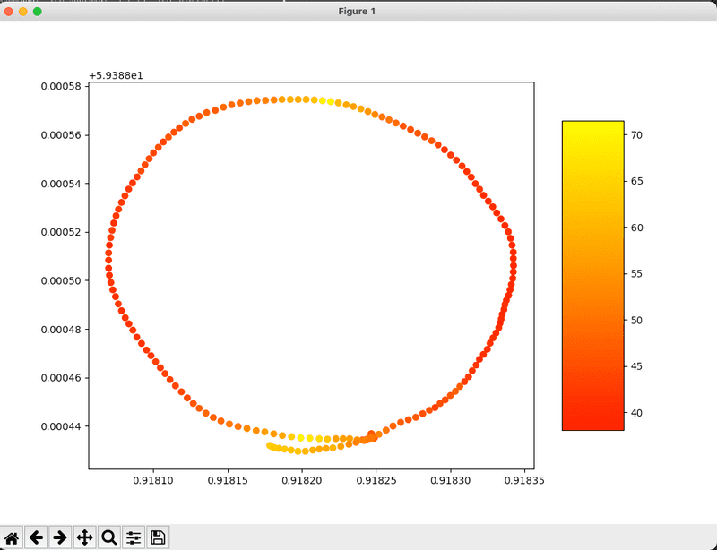Reset the plot to original view

[x=13, y=537]
